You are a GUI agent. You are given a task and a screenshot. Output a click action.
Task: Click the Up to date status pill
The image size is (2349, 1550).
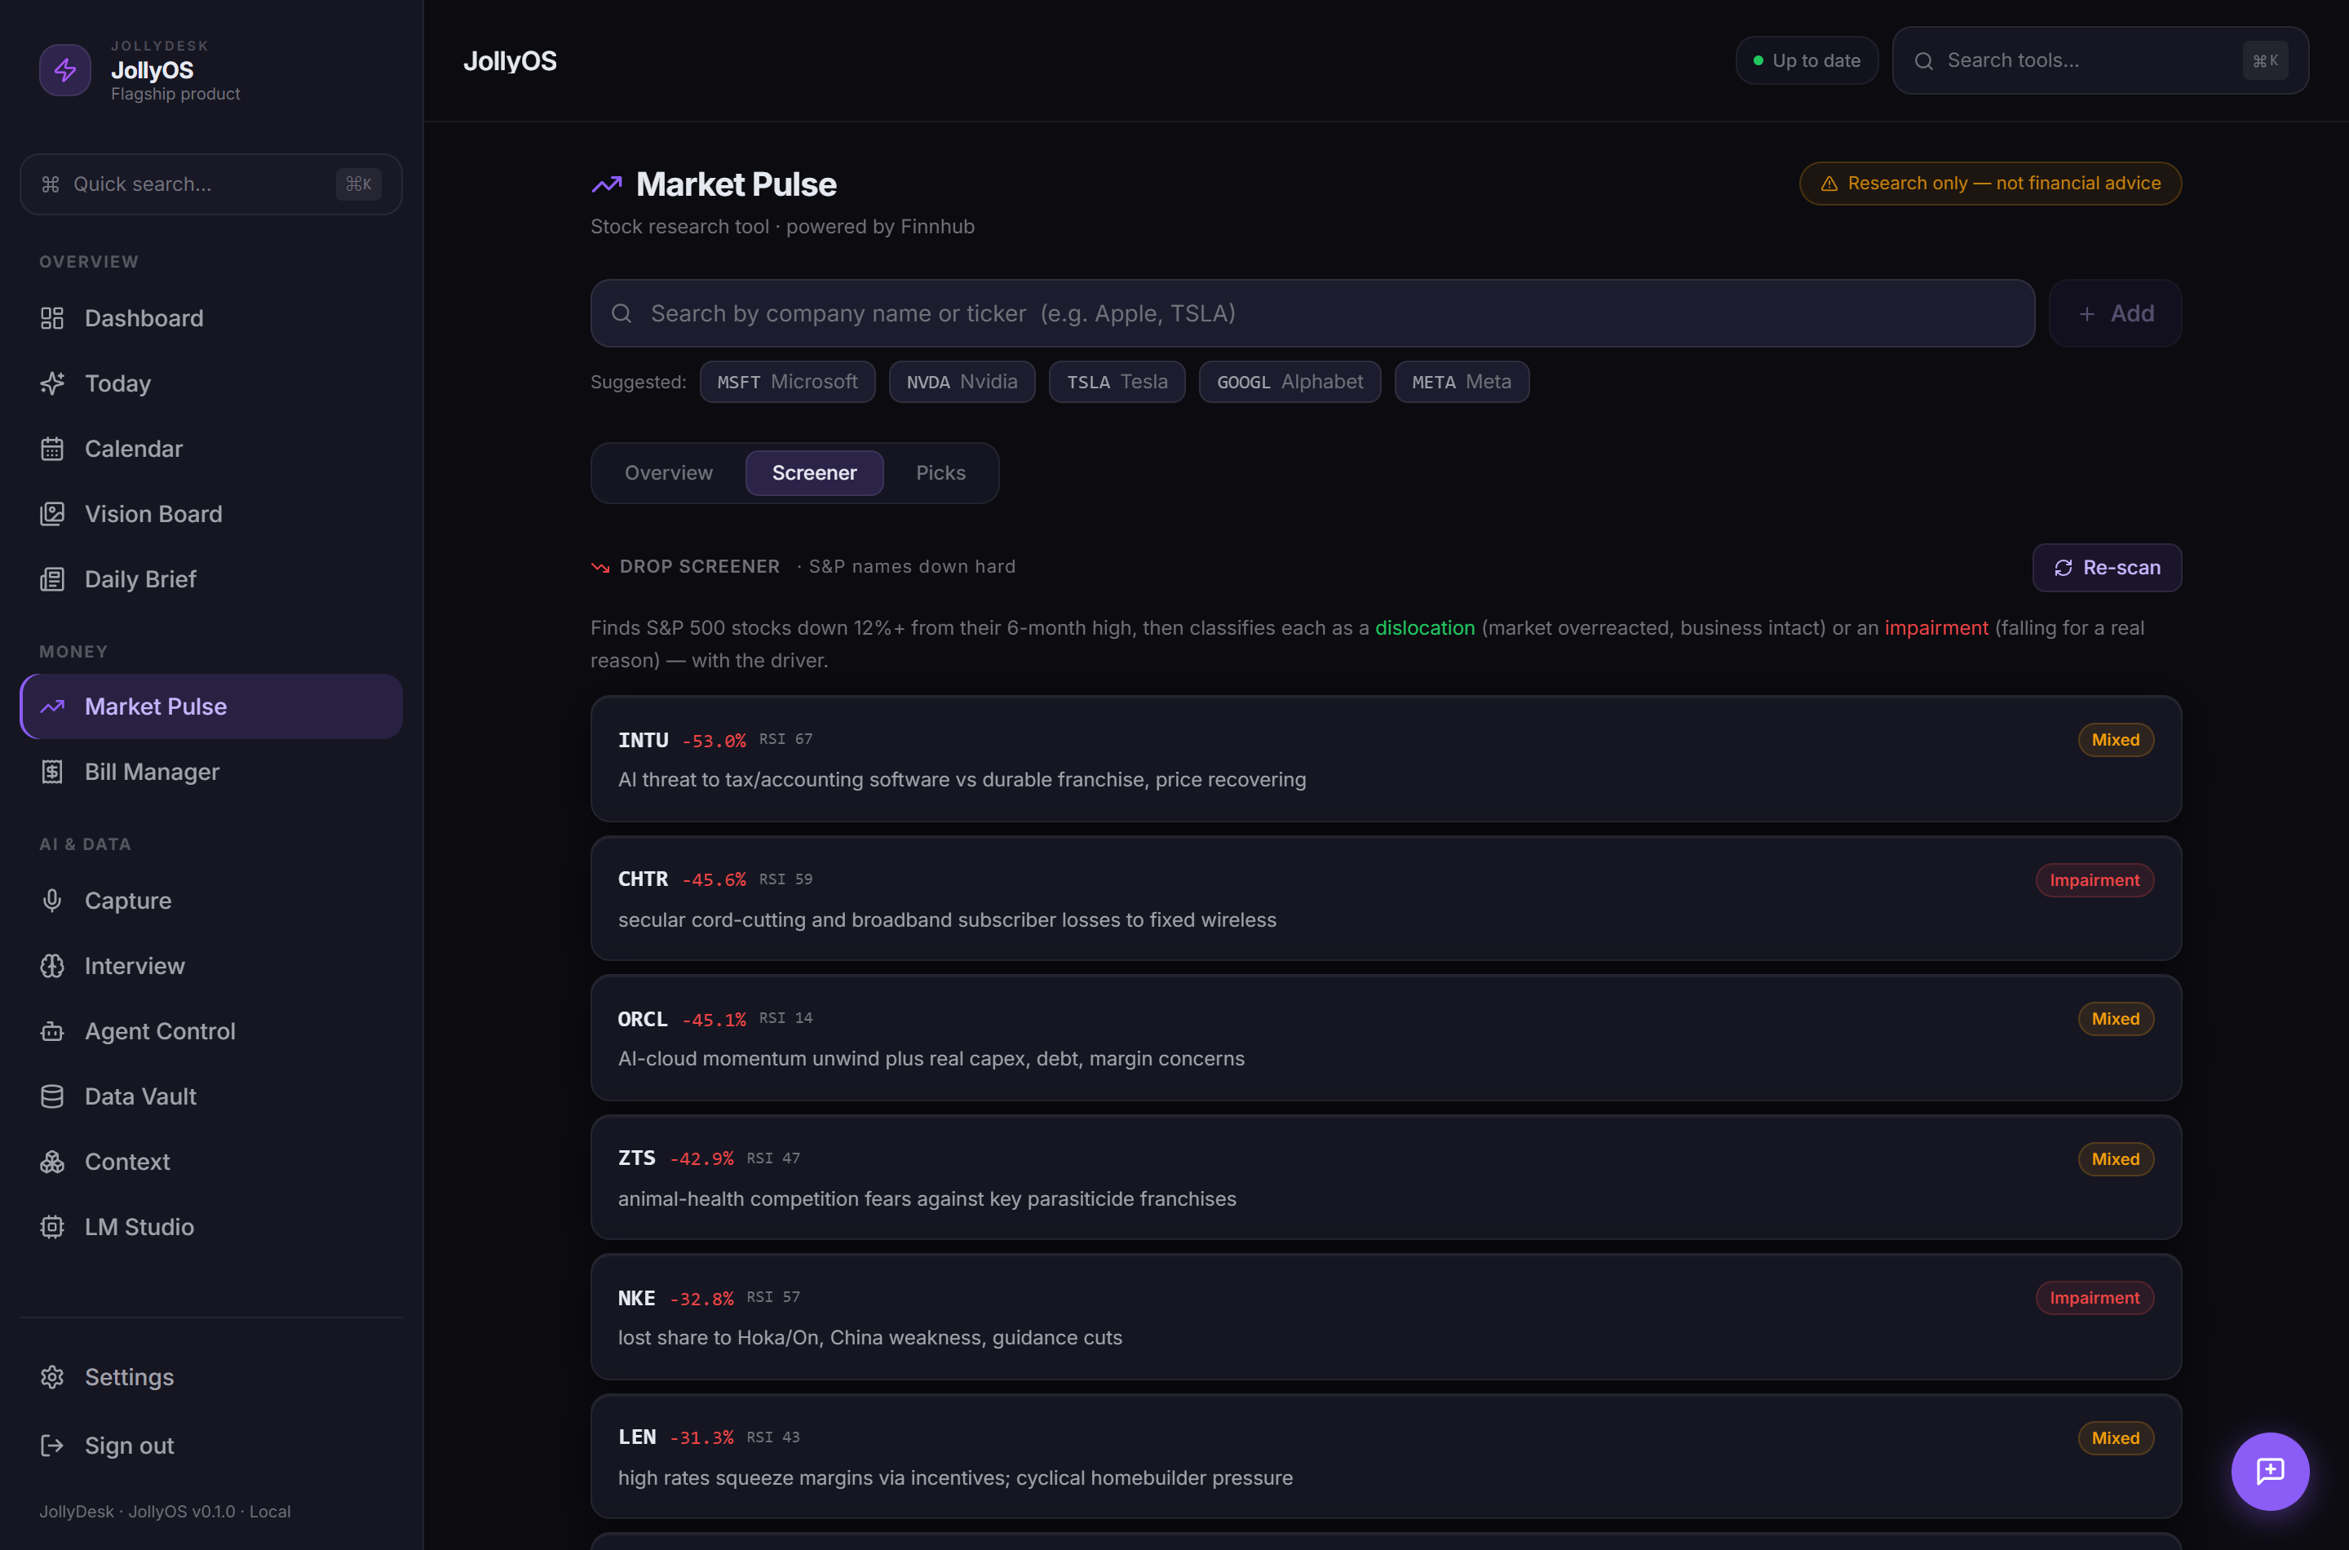tap(1807, 61)
